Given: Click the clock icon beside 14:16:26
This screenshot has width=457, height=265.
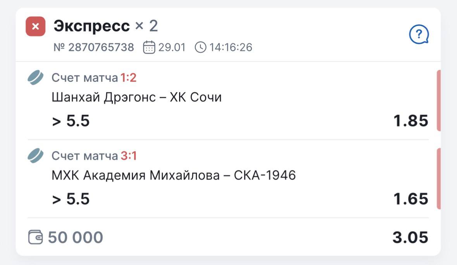Looking at the screenshot, I should pos(200,47).
